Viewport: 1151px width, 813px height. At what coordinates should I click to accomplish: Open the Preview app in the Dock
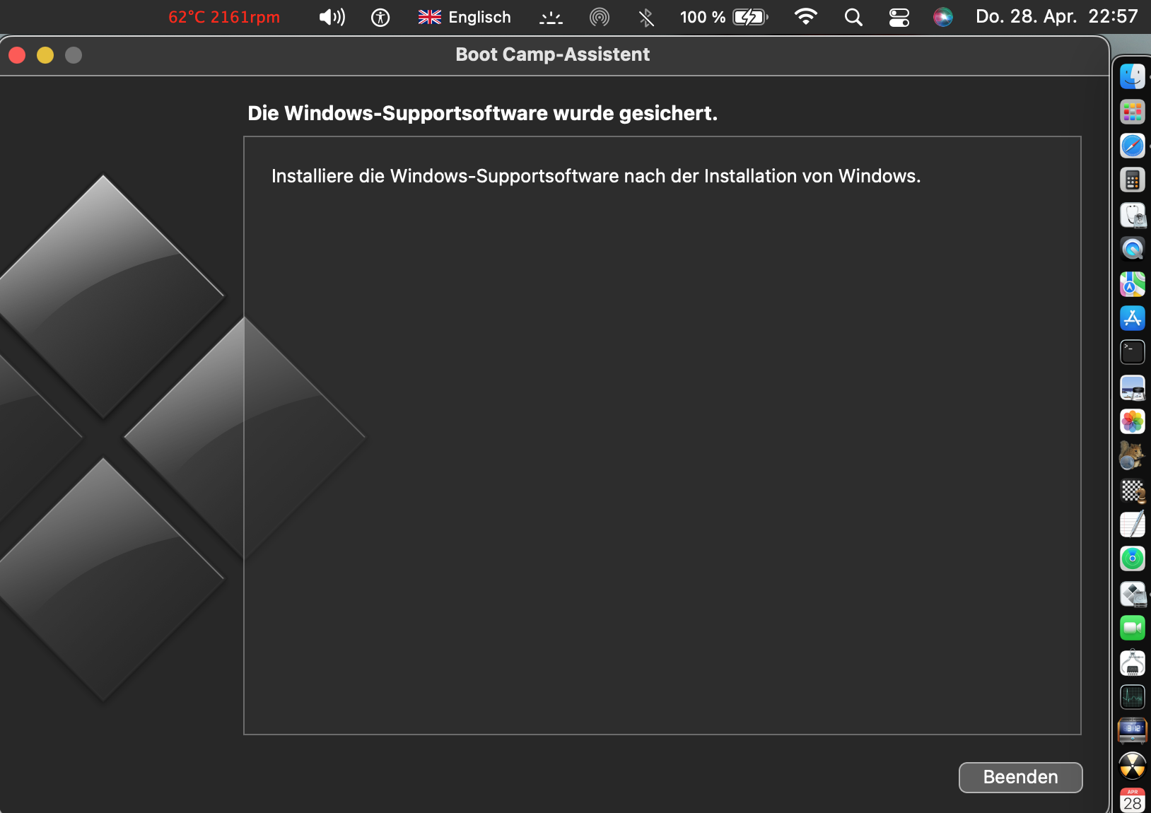pyautogui.click(x=1133, y=387)
